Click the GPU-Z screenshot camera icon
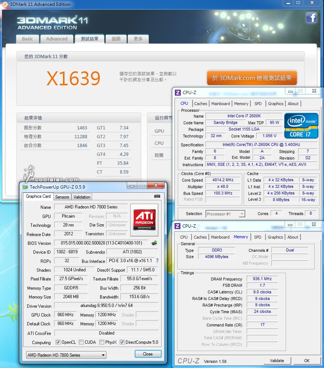Image resolution: width=324 pixels, height=368 pixels. tap(157, 196)
